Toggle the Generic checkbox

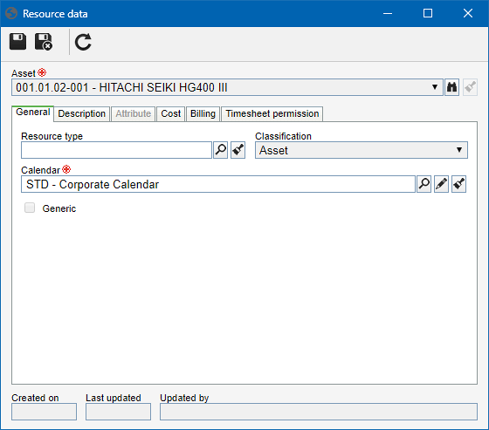coord(30,208)
